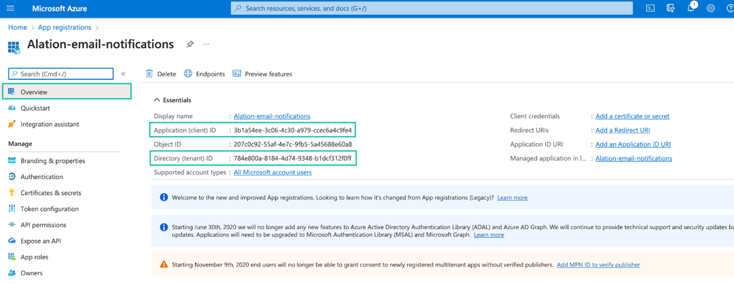Click the app registration tile icon beside the title
Screen dimensions: 734x284
(14, 47)
